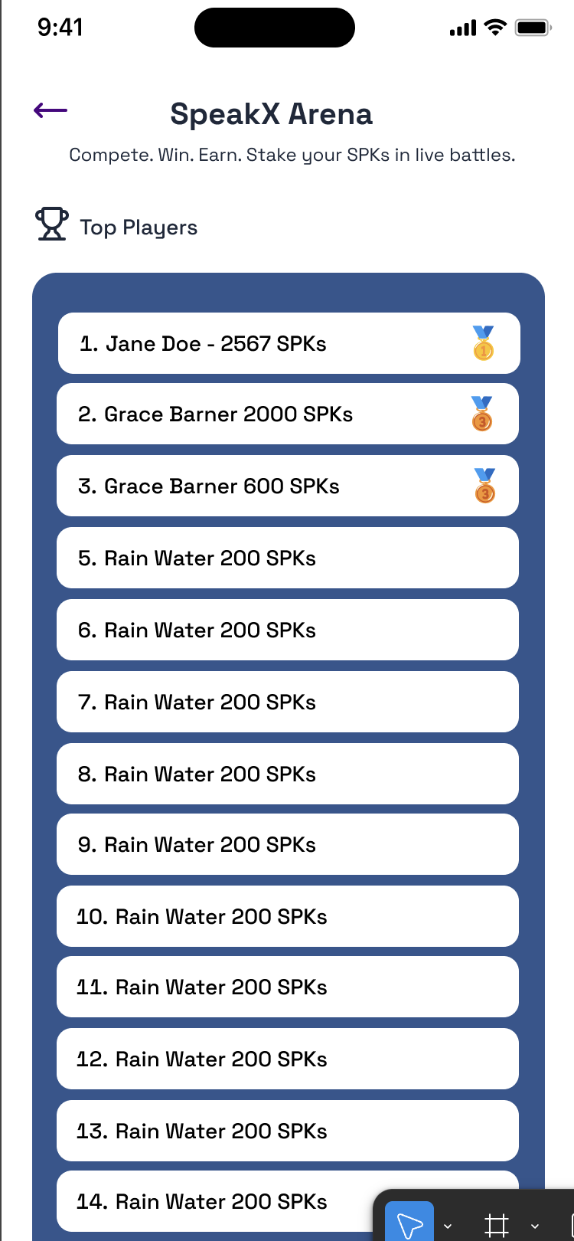Tap the purple back arrow
The height and width of the screenshot is (1241, 574).
coord(51,111)
